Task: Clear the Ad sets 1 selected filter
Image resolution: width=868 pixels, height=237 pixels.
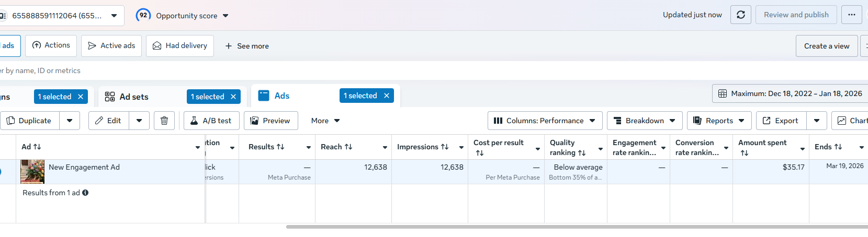Action: tap(233, 97)
